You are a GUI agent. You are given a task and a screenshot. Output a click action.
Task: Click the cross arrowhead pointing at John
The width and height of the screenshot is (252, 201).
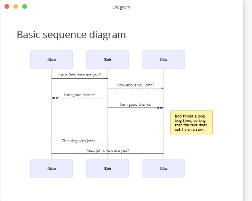coord(160,108)
